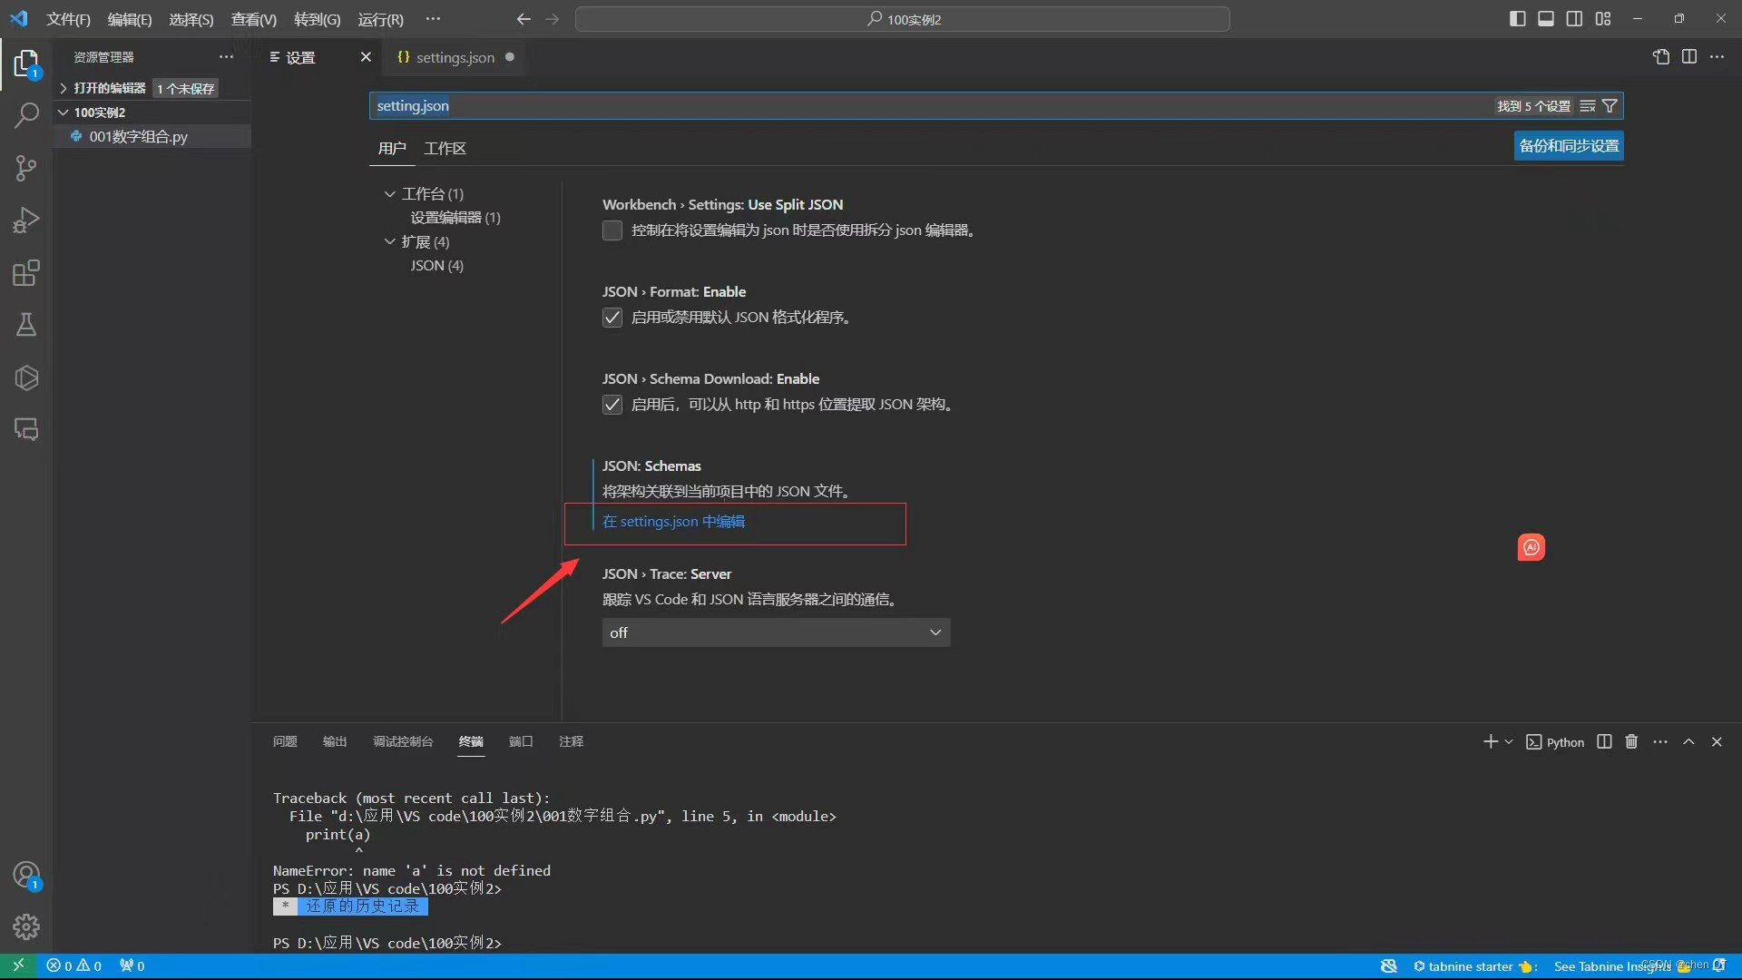
Task: Open Run and Debug view icon
Action: pos(26,220)
